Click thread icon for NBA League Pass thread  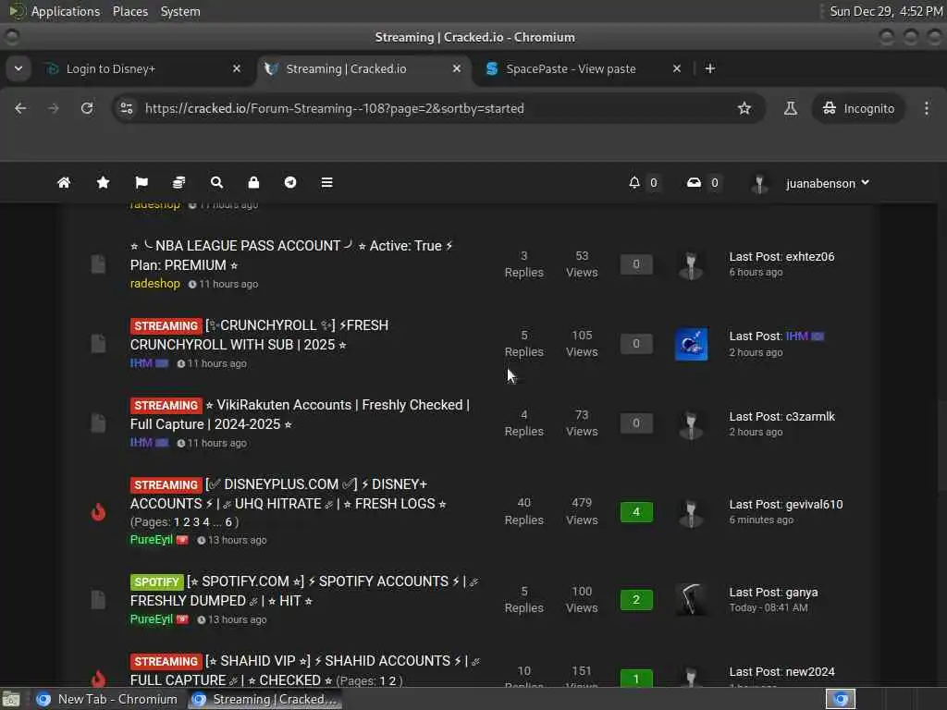click(x=98, y=263)
